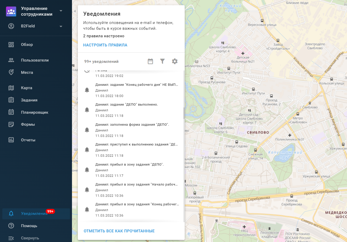Click the Формы form icon
Screen dimensions: 347x242
pyautogui.click(x=11, y=124)
